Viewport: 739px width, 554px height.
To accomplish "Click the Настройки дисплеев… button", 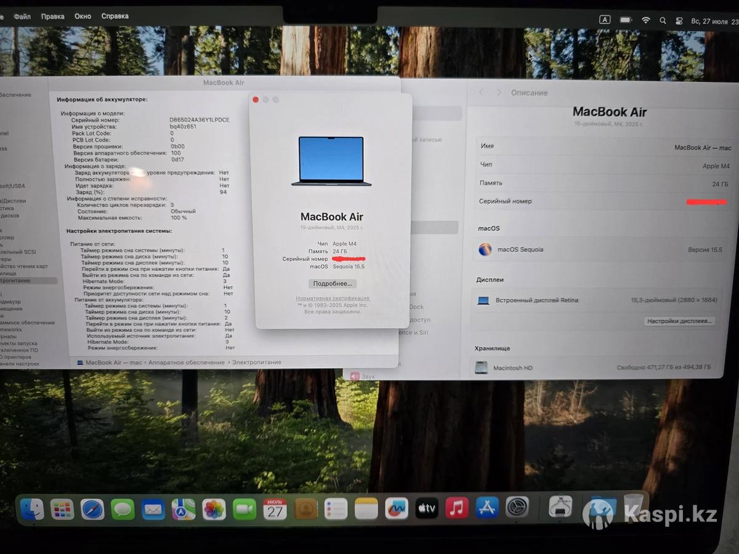I will tap(680, 321).
